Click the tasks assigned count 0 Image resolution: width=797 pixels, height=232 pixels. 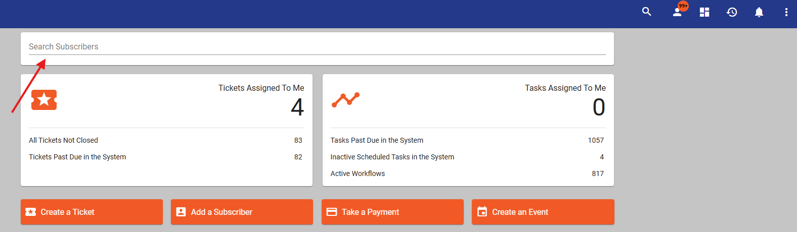[599, 107]
